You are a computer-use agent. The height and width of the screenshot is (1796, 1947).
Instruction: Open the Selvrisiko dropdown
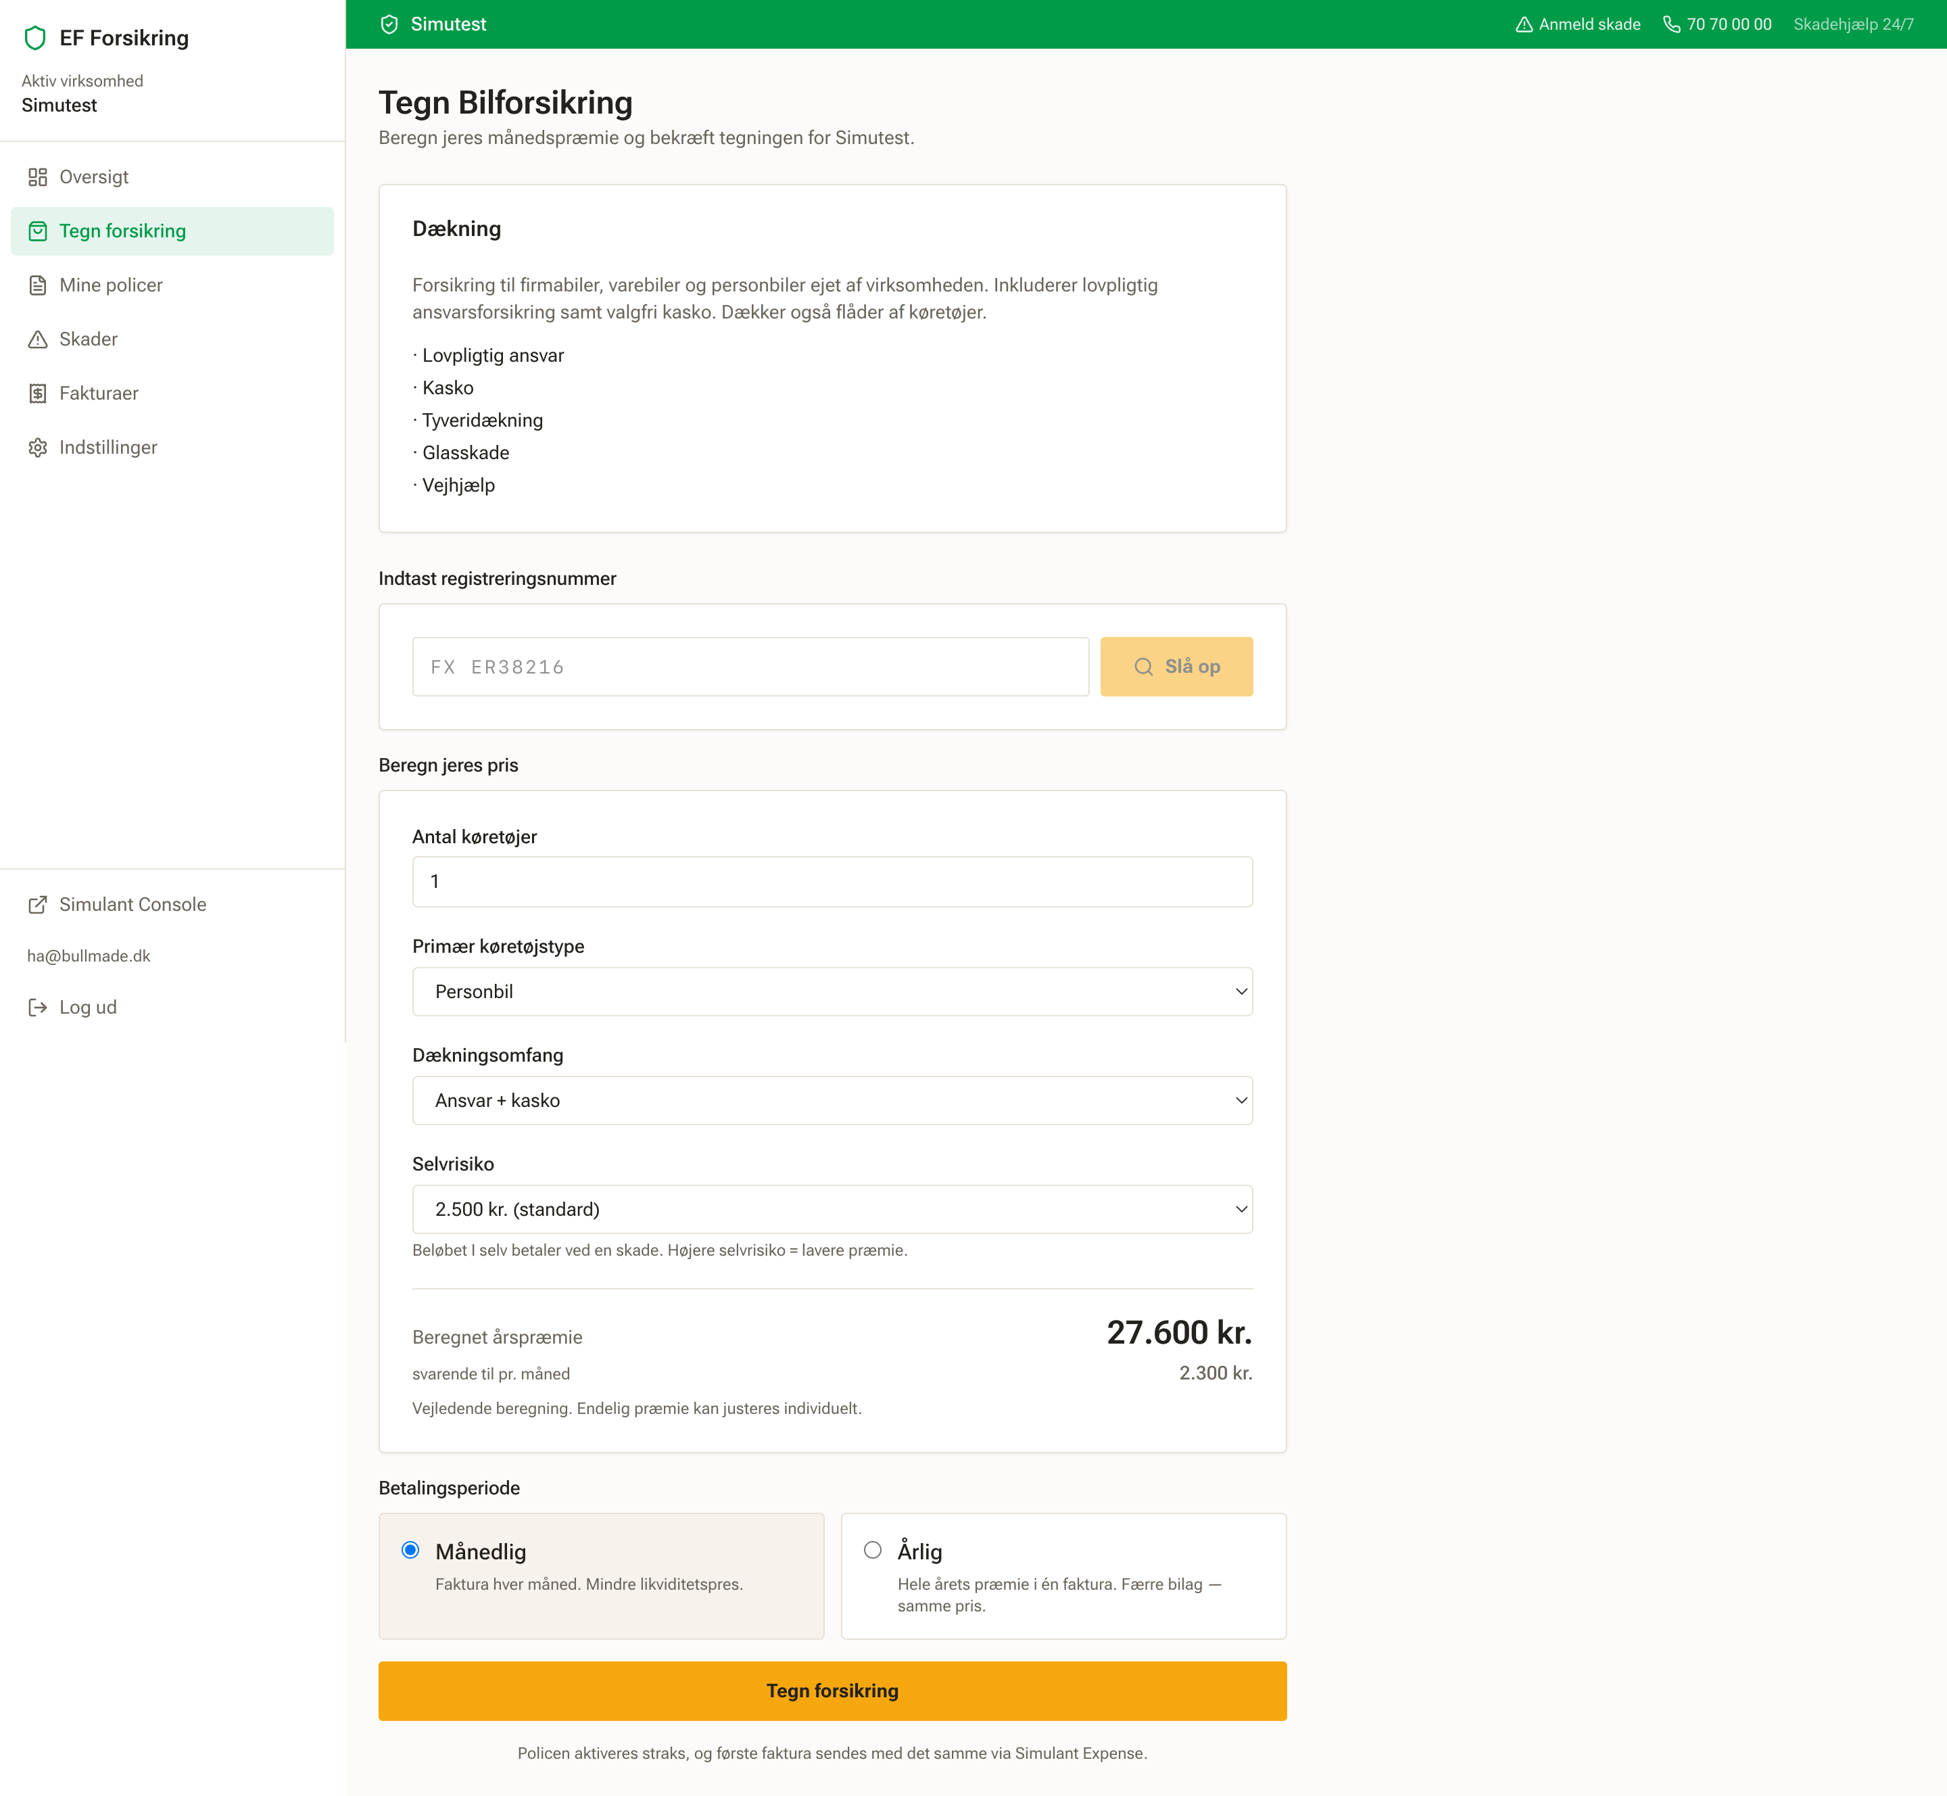click(833, 1209)
